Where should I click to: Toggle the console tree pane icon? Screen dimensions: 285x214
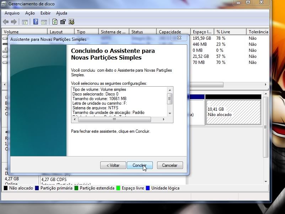click(25, 22)
